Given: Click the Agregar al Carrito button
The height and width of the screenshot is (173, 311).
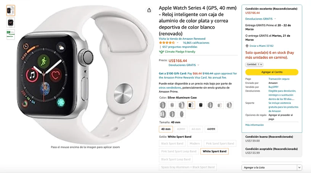Looking at the screenshot, I should pyautogui.click(x=272, y=72).
